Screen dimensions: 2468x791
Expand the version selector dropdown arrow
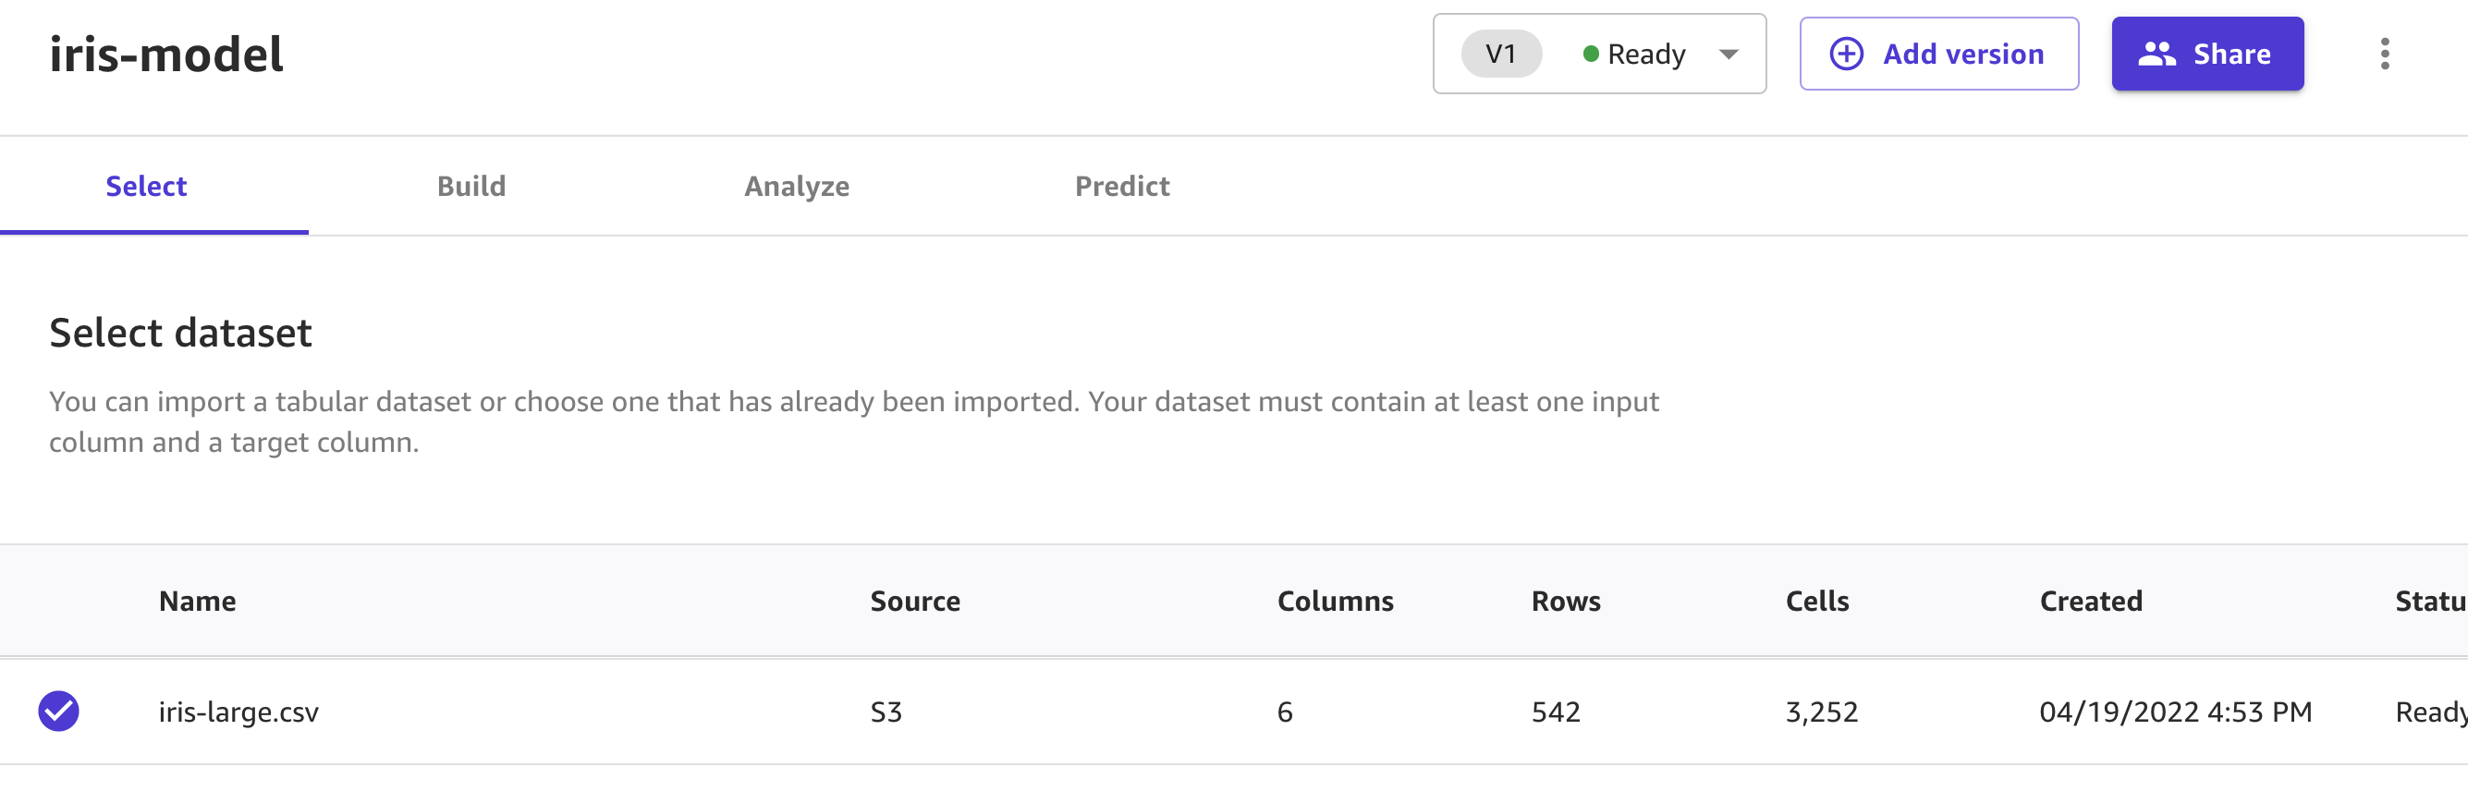[x=1729, y=54]
